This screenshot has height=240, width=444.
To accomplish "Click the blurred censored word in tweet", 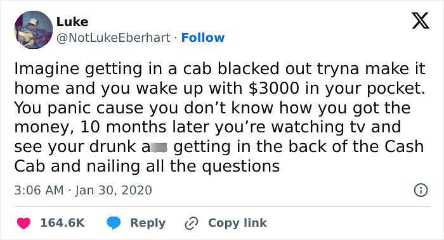I will click(159, 148).
